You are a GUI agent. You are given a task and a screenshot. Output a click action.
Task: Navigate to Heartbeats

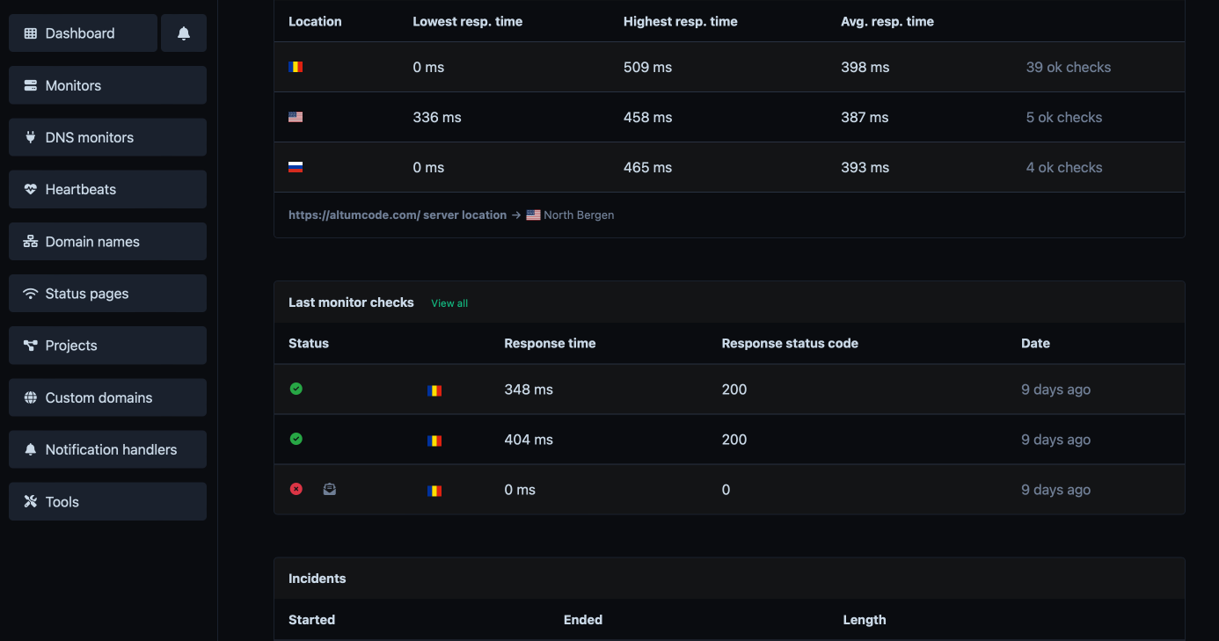[x=107, y=189]
